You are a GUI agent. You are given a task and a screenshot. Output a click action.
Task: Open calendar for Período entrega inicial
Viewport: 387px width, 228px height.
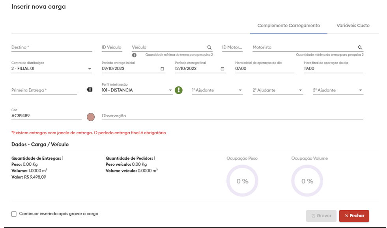pyautogui.click(x=162, y=69)
